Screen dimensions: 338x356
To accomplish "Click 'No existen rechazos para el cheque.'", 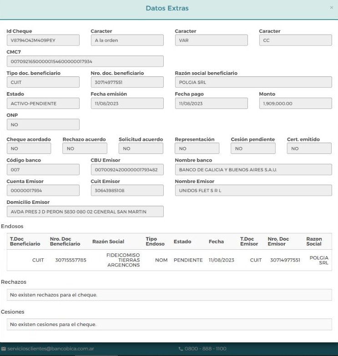I will click(54, 295).
